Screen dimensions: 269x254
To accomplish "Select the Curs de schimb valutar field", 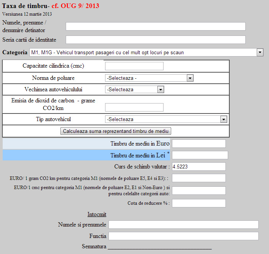I will 199,167.
